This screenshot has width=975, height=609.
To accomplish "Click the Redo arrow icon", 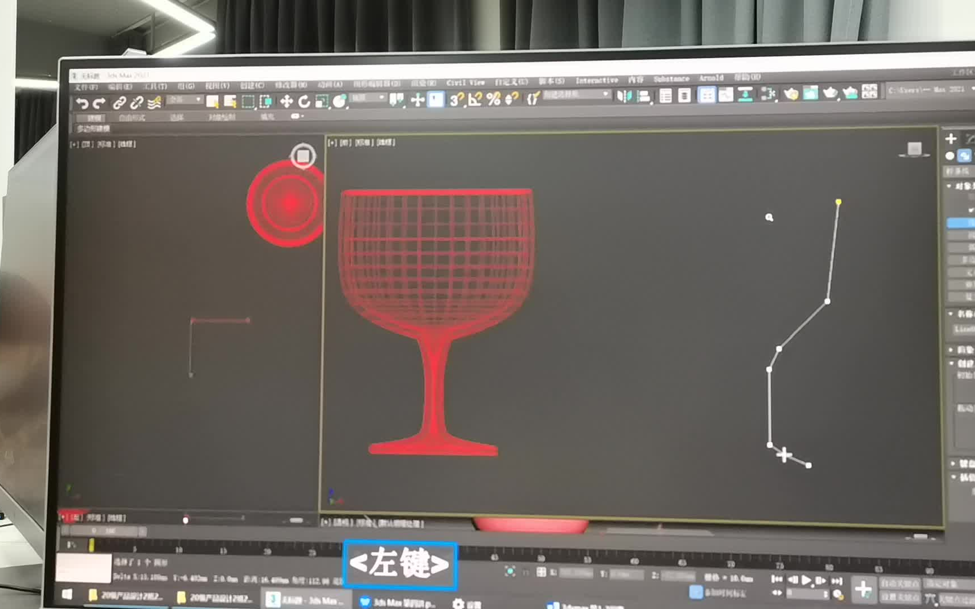I will 99,103.
